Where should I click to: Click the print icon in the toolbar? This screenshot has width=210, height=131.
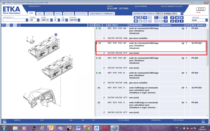click(x=136, y=18)
